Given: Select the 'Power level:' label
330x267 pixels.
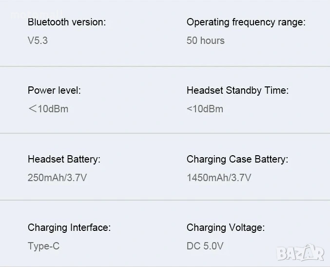Looking at the screenshot, I should pos(54,90).
